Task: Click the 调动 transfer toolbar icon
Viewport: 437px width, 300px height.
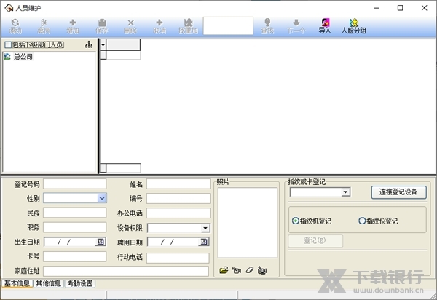Action: click(x=15, y=26)
